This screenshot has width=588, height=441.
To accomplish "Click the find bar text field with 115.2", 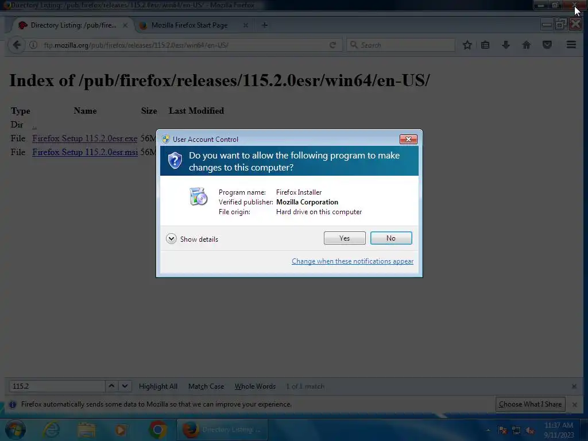I will (57, 386).
